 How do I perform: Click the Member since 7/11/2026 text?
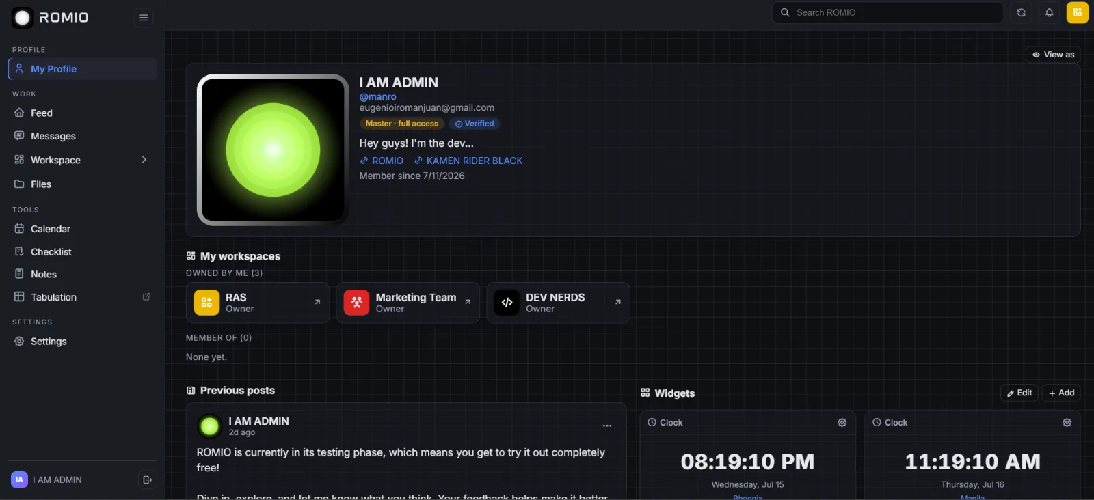click(412, 176)
